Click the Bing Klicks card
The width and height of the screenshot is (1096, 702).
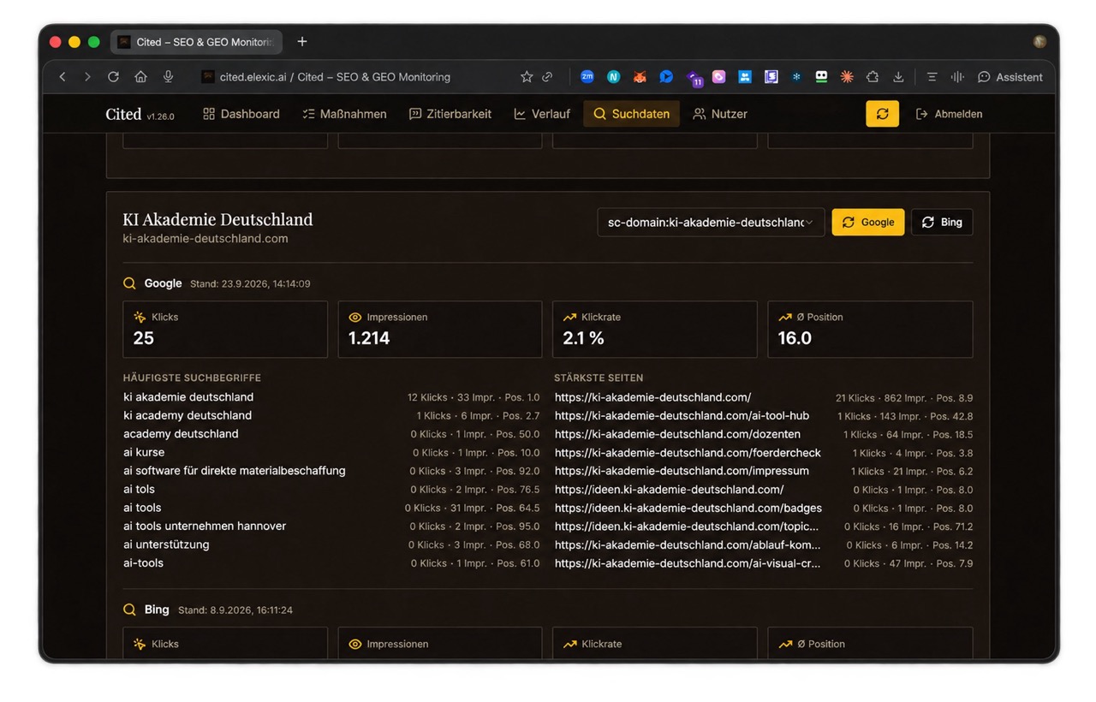pyautogui.click(x=225, y=644)
